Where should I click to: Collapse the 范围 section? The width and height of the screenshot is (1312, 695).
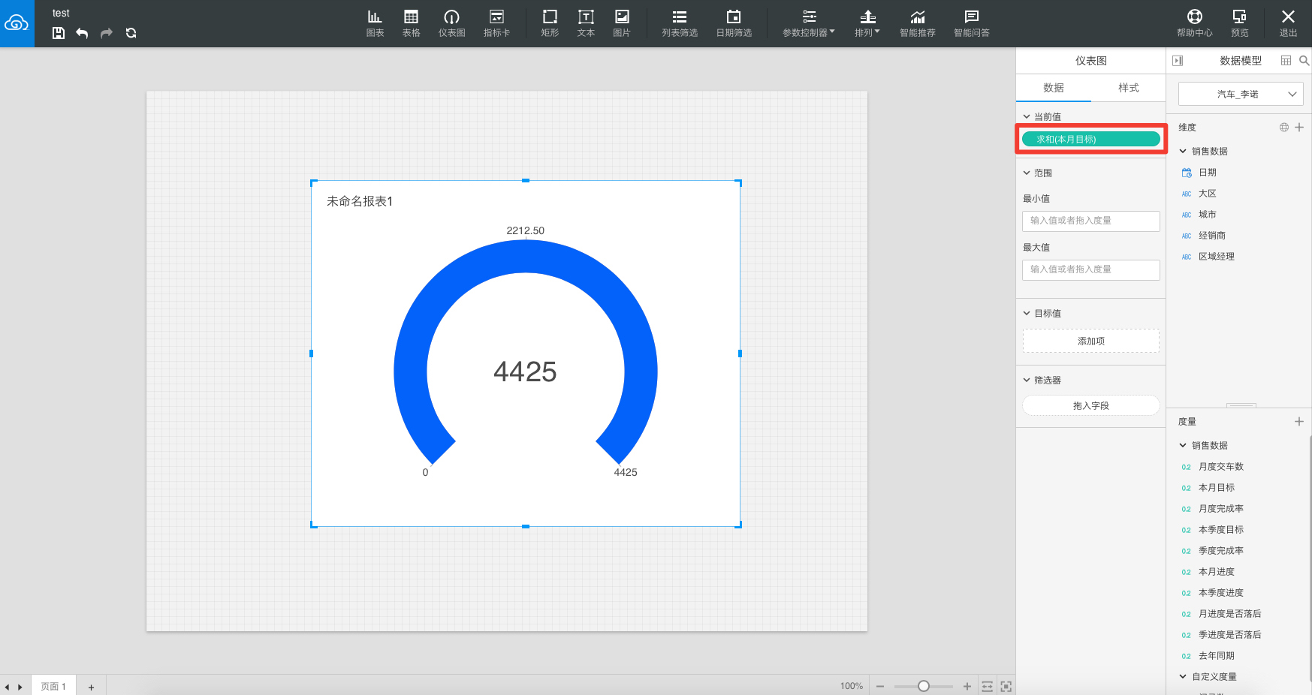click(x=1027, y=173)
